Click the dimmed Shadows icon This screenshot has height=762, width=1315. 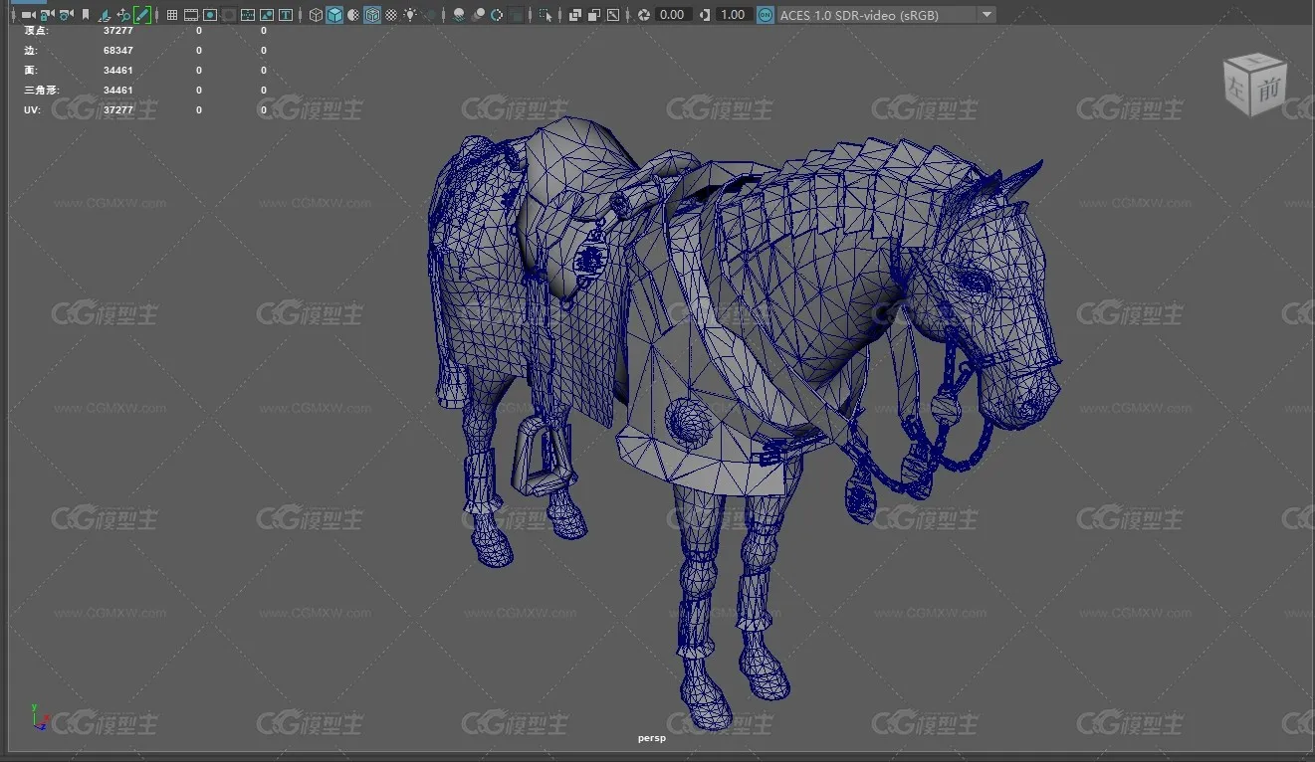430,15
